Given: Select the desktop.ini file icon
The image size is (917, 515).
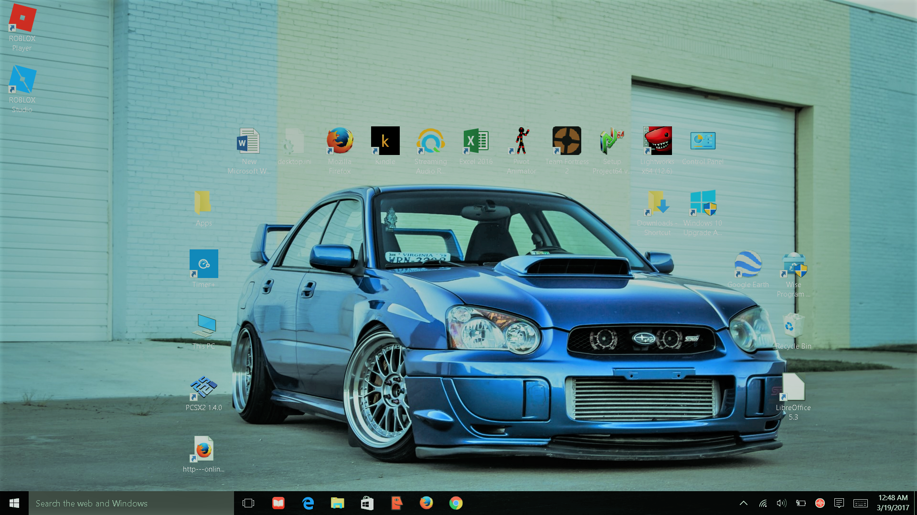Looking at the screenshot, I should tap(294, 146).
